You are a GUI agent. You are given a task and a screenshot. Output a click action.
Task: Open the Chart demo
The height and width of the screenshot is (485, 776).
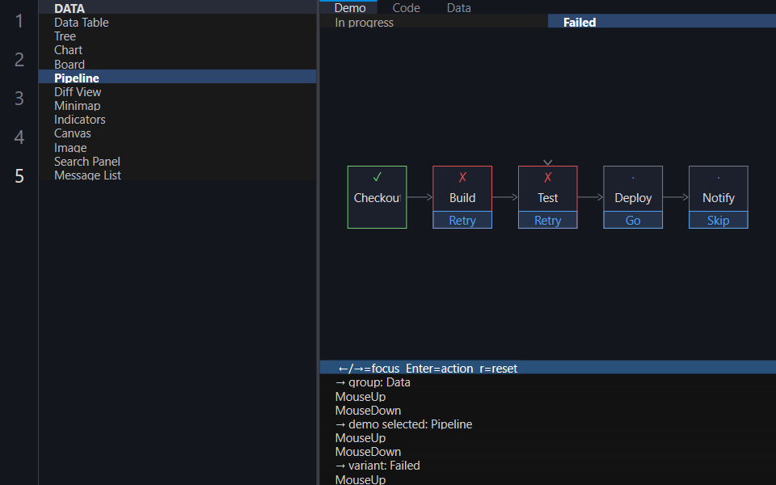click(177, 50)
